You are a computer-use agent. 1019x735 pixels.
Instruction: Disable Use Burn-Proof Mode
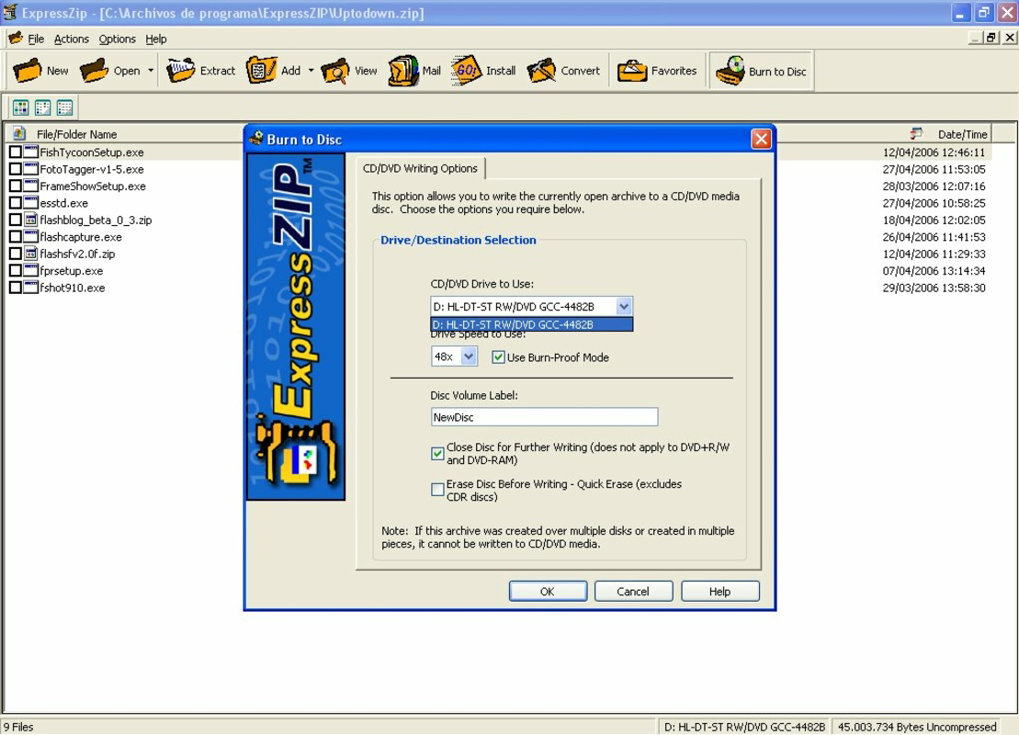pyautogui.click(x=498, y=358)
